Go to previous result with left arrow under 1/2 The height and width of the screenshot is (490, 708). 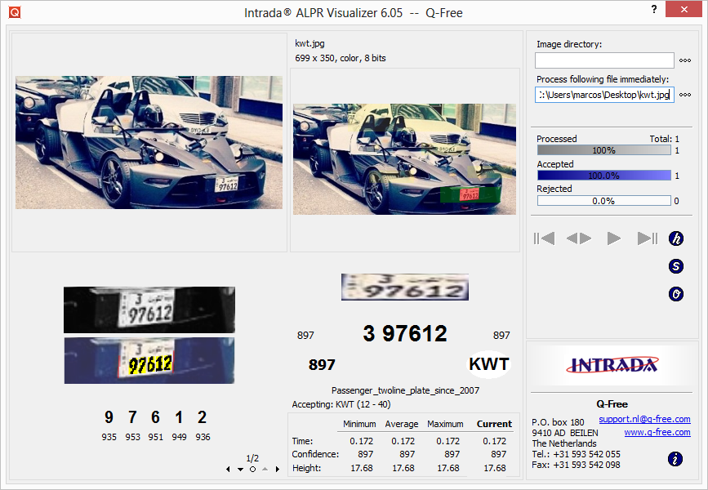[x=228, y=470]
